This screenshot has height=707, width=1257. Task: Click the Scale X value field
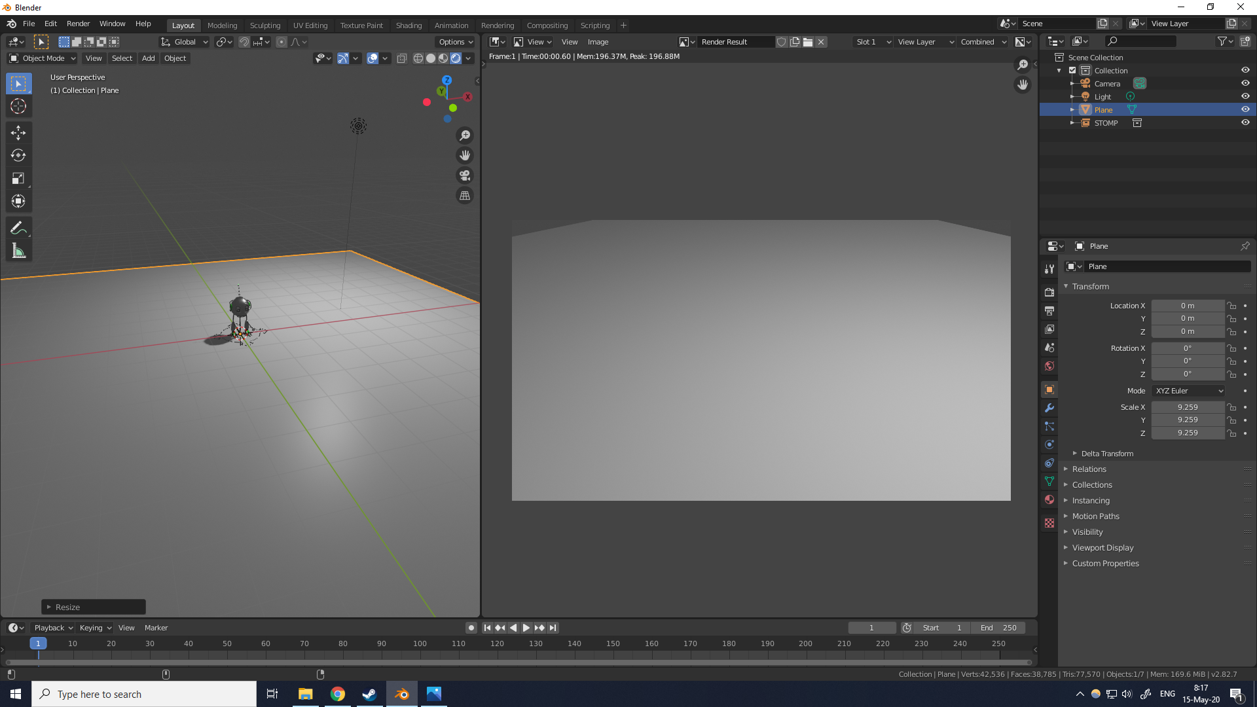pyautogui.click(x=1187, y=407)
